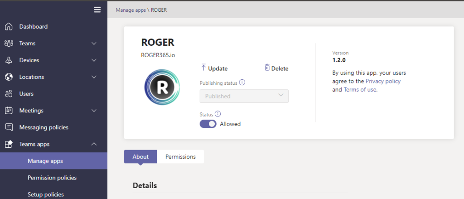This screenshot has height=199, width=464.
Task: Open the Published status dropdown
Action: pyautogui.click(x=244, y=96)
